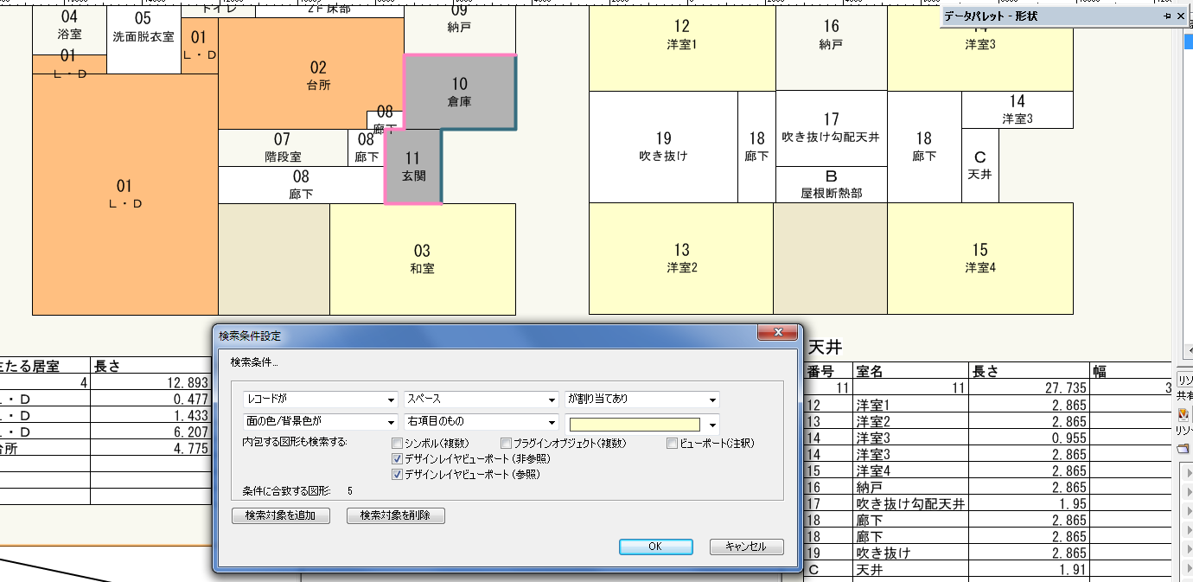This screenshot has height=582, width=1193.
Task: Check the プラグインオブジェクト(複数) option
Action: (x=507, y=444)
